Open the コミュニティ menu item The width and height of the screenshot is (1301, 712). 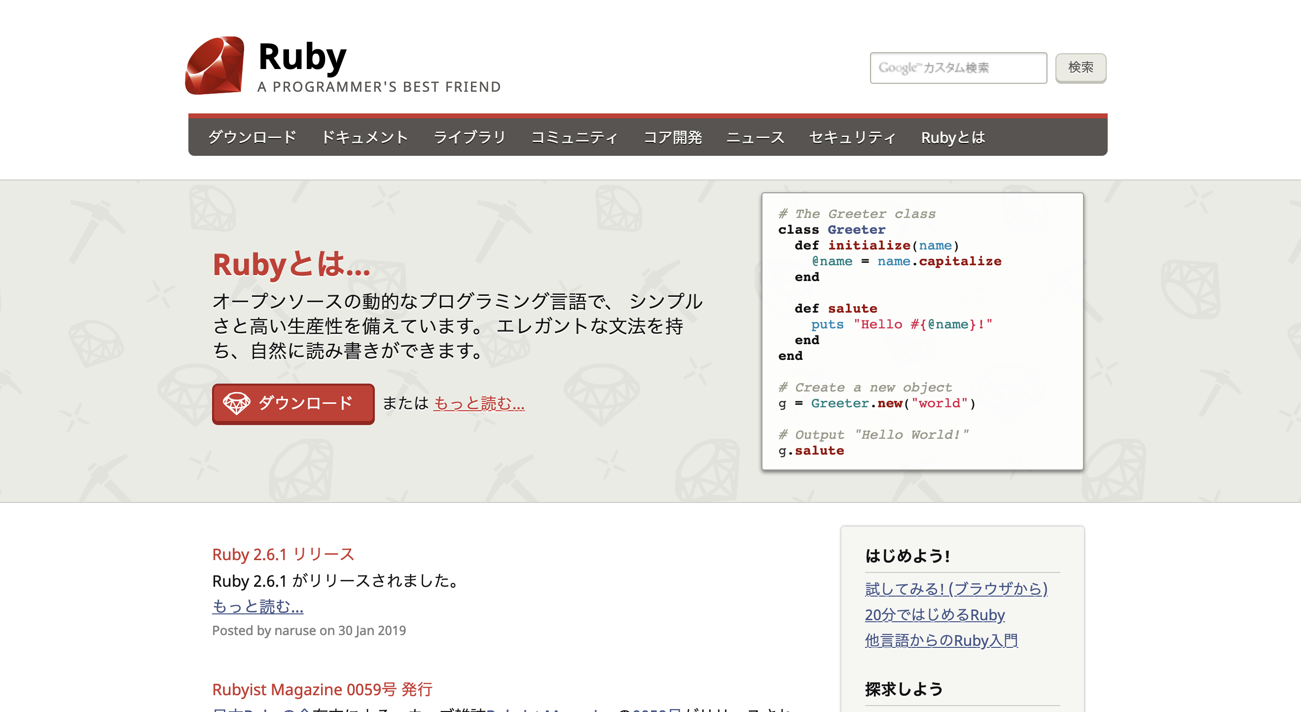(x=575, y=138)
